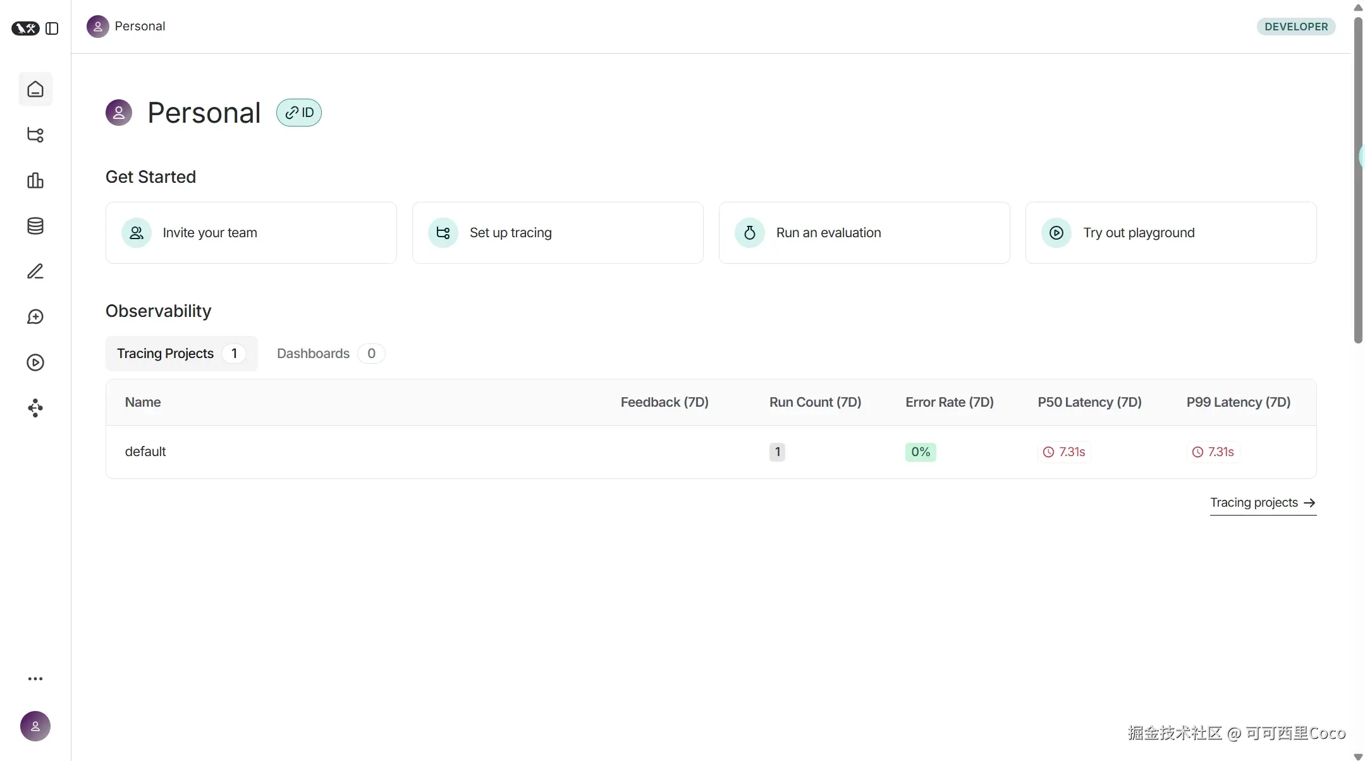
Task: Open the Home icon in sidebar
Action: (35, 89)
